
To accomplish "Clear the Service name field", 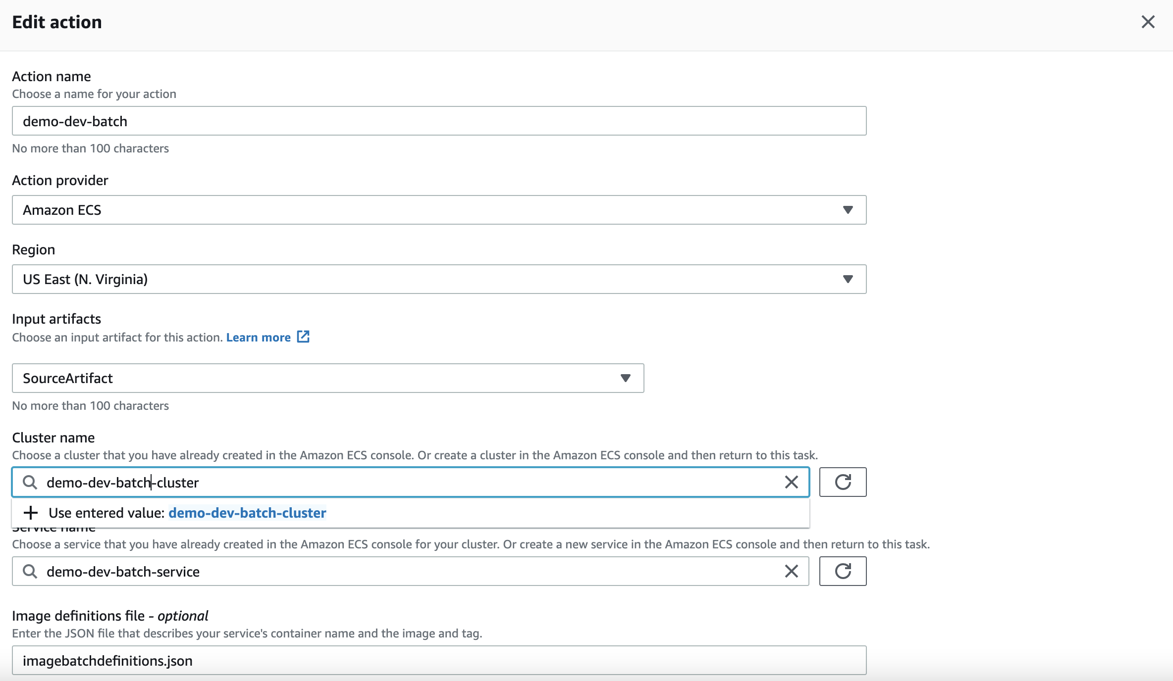I will [x=791, y=571].
